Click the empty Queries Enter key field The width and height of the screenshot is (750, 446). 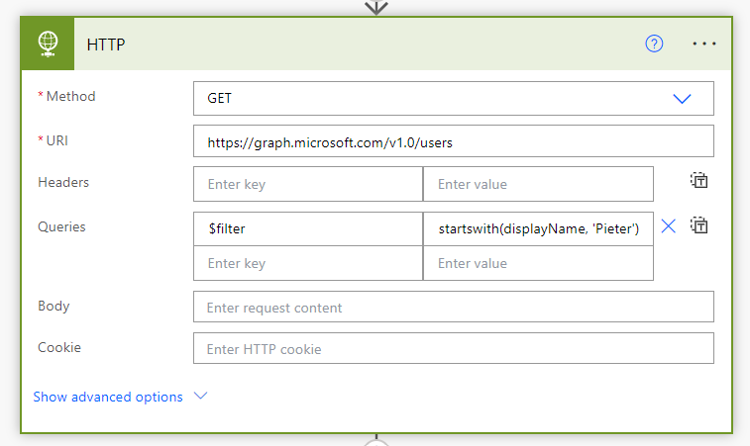308,263
